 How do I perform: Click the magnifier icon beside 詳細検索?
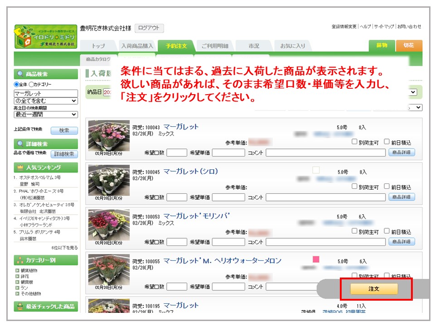(20, 144)
